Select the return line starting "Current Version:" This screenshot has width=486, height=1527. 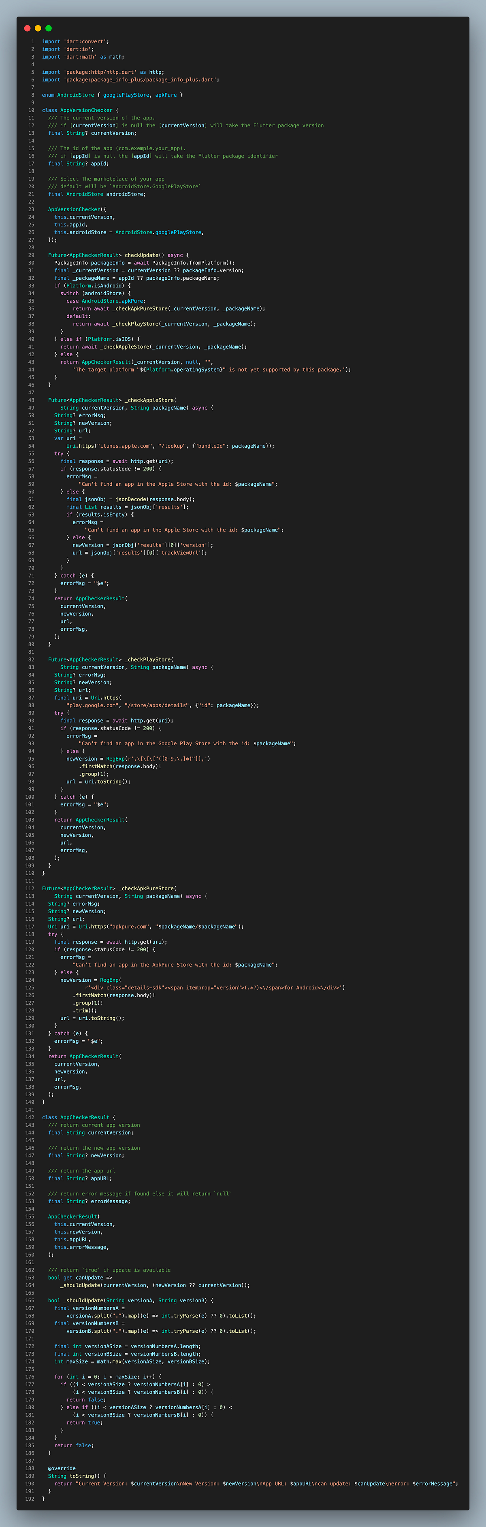pos(256,1484)
